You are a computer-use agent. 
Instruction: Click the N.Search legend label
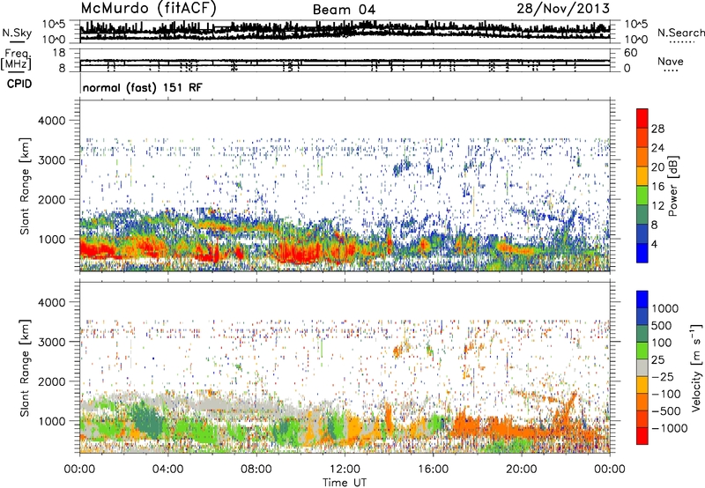click(x=680, y=33)
